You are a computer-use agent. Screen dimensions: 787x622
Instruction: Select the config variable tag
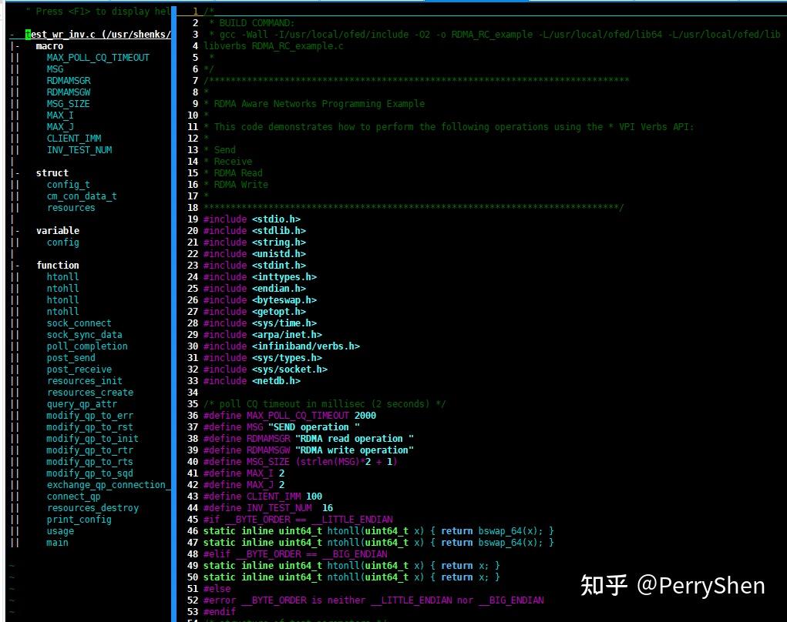tap(62, 242)
